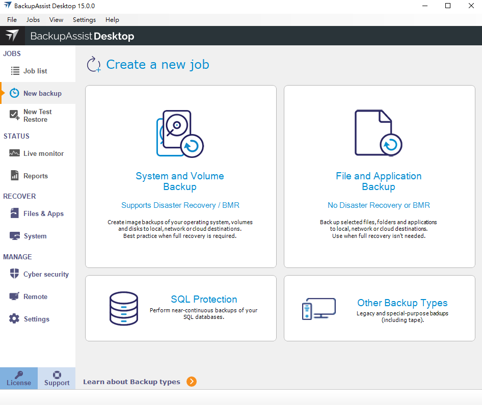Select the SQL Protection database icon
This screenshot has height=405, width=482.
(124, 308)
